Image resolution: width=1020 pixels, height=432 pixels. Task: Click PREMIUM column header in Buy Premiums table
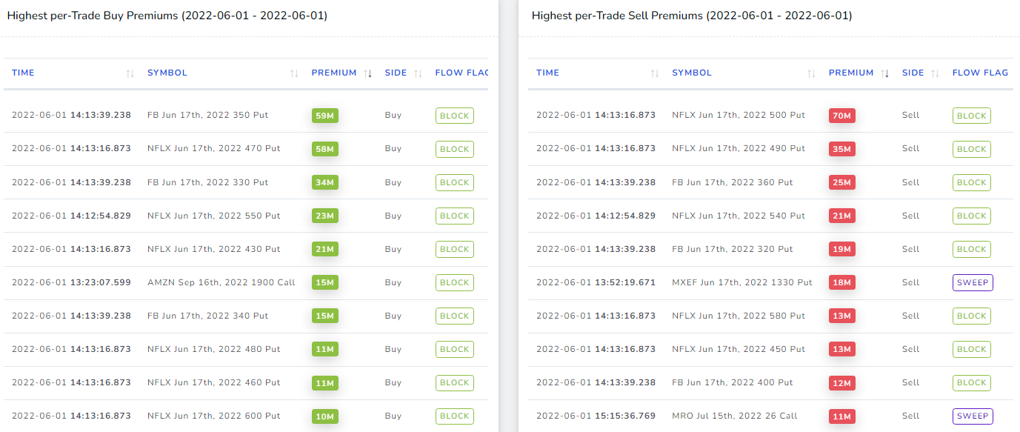point(334,73)
